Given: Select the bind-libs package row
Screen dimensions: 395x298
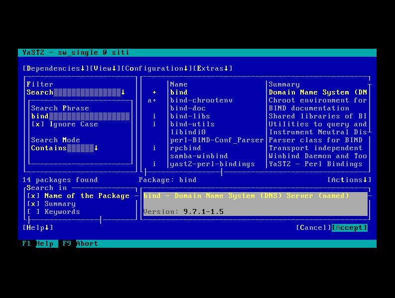Looking at the screenshot, I should tap(255, 116).
